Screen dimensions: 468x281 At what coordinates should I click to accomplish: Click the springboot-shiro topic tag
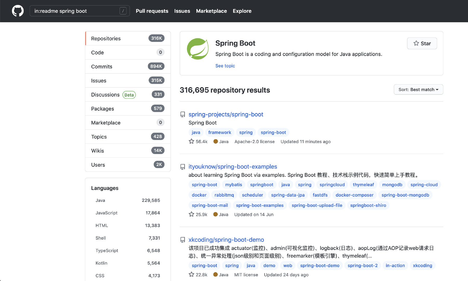[368, 206]
